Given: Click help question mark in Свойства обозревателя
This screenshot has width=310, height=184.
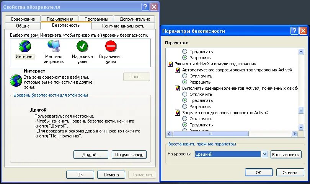Looking at the screenshot, I should point(145,7).
